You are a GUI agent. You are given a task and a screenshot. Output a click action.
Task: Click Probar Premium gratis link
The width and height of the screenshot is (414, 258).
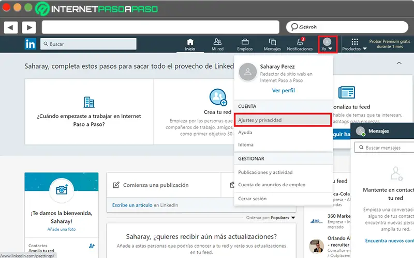pyautogui.click(x=390, y=44)
